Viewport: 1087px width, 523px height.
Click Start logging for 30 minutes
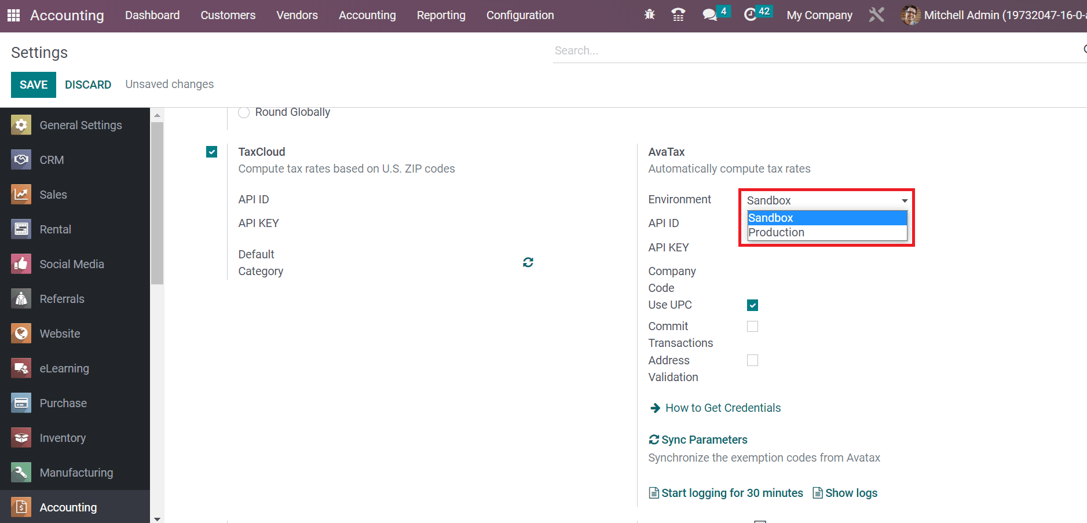pyautogui.click(x=732, y=493)
